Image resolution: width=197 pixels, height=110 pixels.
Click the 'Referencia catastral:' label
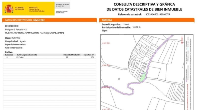click(130, 14)
